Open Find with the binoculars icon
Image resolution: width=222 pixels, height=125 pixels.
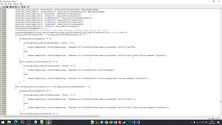pos(10,7)
